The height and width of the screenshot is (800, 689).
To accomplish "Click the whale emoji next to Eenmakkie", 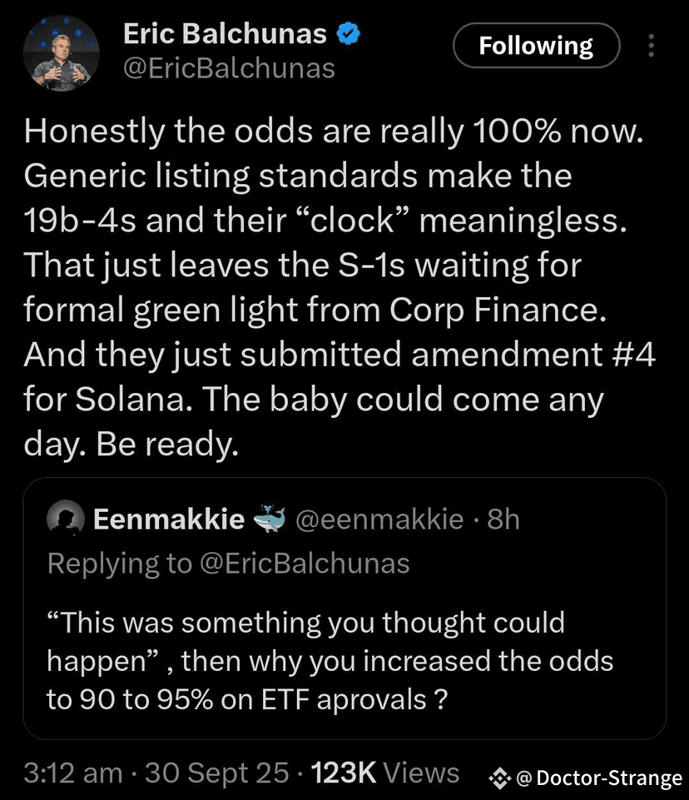I will pyautogui.click(x=268, y=519).
